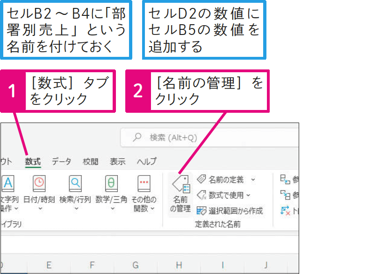Click the search magnifier icon
The image size is (366, 274).
point(137,137)
